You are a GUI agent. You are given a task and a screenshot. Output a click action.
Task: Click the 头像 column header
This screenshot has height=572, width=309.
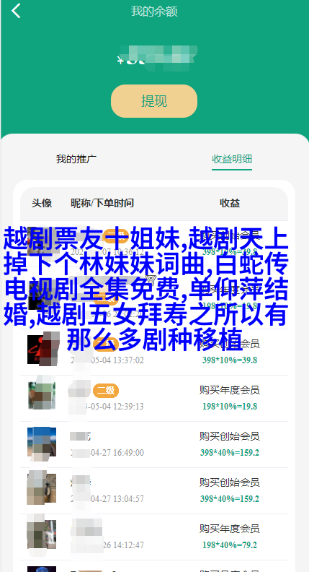(x=42, y=203)
